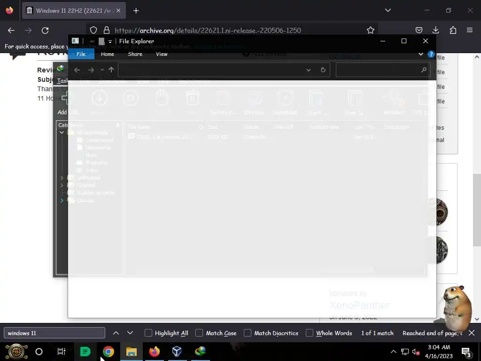Click the find bar text field
Screen dimensions: 481x361
(x=54, y=333)
